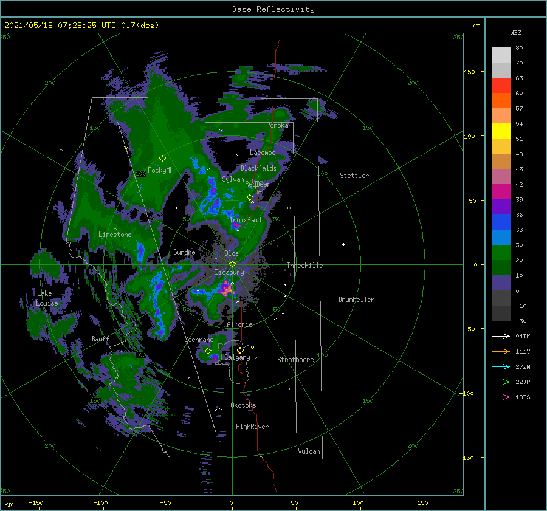547x511 pixels.
Task: Select the red 65-60 dBZ color swatch
Action: [x=501, y=86]
